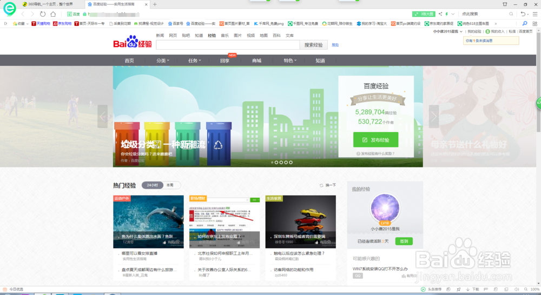Toggle hot experiences to 本周
The width and height of the screenshot is (541, 295).
170,185
